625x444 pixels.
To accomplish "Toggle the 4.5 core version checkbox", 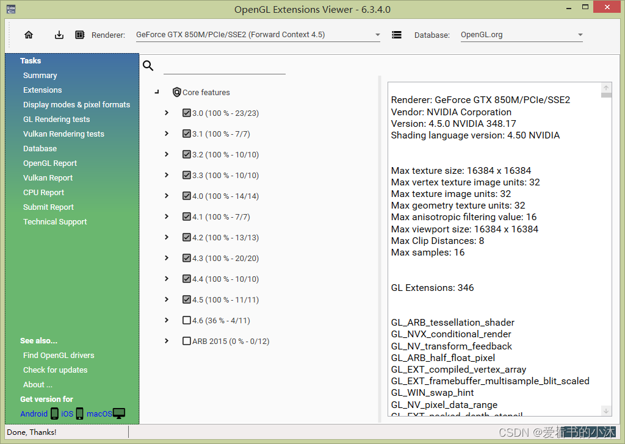I will pos(187,299).
